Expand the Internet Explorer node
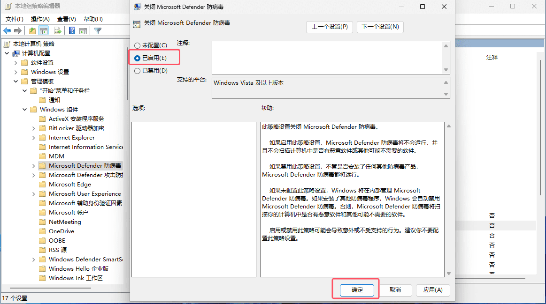This screenshot has width=546, height=304. (x=34, y=138)
